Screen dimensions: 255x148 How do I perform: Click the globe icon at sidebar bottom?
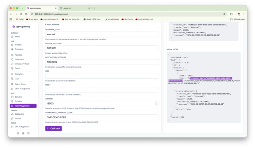point(23,133)
